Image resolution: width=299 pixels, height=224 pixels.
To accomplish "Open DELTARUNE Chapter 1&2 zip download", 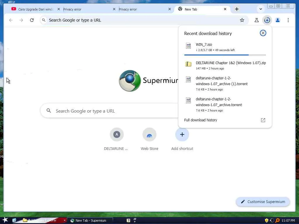I will pyautogui.click(x=225, y=65).
